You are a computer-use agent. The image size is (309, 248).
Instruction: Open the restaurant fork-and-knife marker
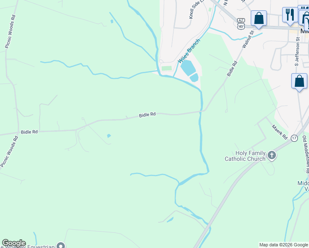point(290,16)
